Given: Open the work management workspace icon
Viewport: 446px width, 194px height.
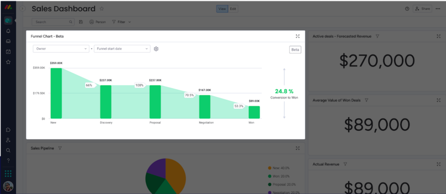Looking at the screenshot, I should point(8,21).
